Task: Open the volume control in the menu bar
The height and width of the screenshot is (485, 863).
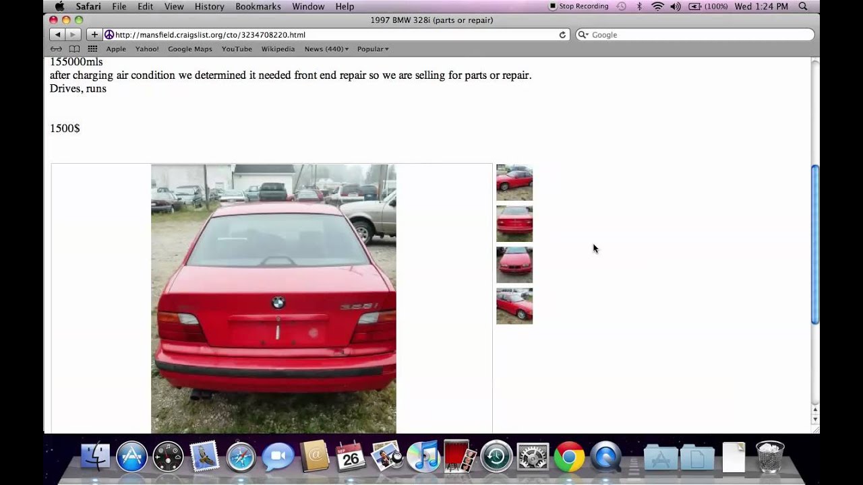Action: [x=676, y=6]
